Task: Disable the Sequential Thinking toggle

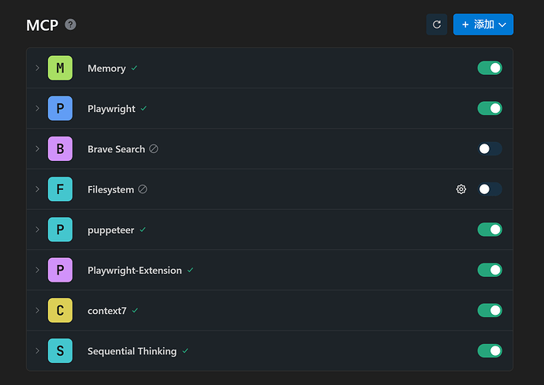Action: point(490,350)
